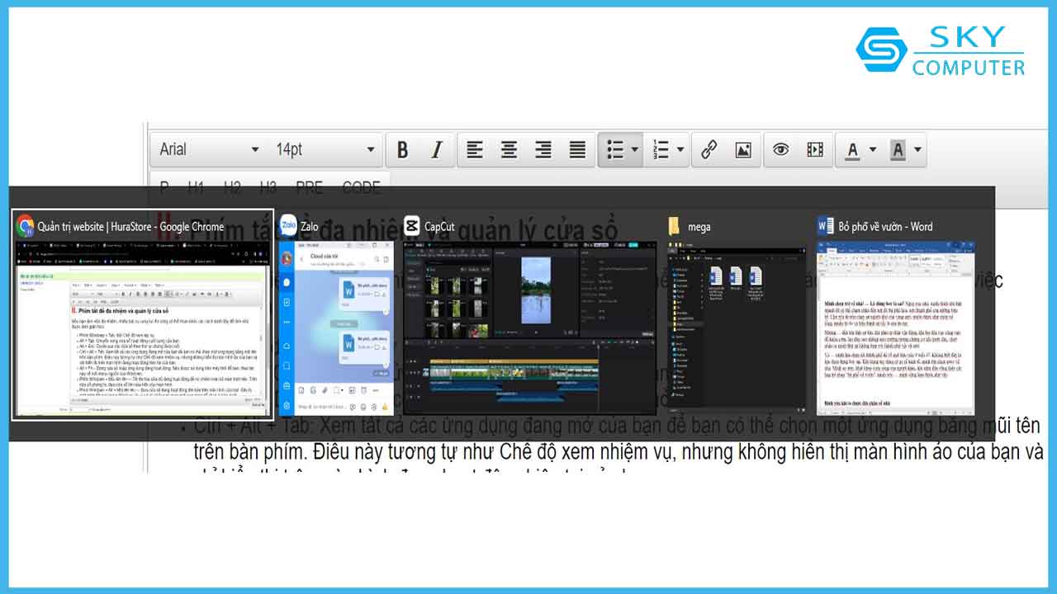The width and height of the screenshot is (1057, 594).
Task: Center align text in the editor
Action: (509, 150)
